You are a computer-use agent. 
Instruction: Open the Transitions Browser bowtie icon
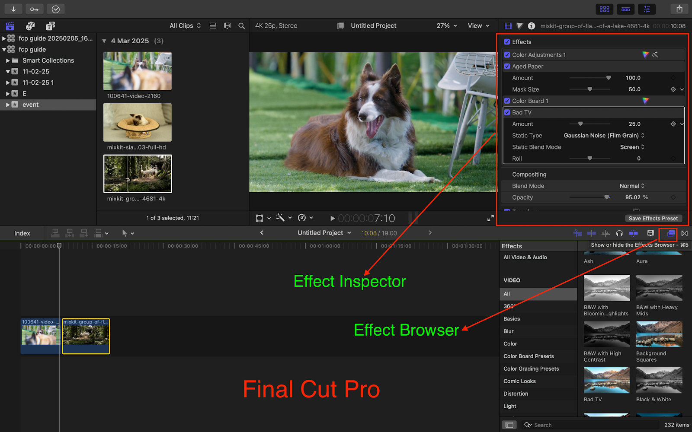coord(685,233)
